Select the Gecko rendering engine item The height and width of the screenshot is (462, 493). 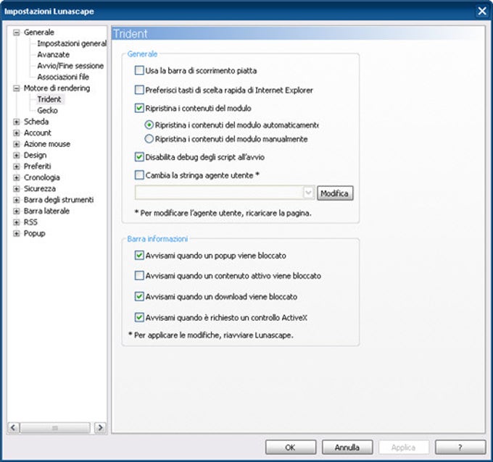point(47,111)
